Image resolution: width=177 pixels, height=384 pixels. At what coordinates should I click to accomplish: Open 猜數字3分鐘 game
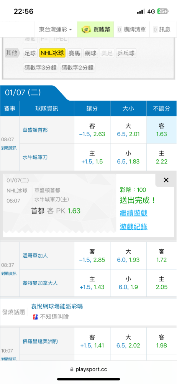(x=41, y=67)
